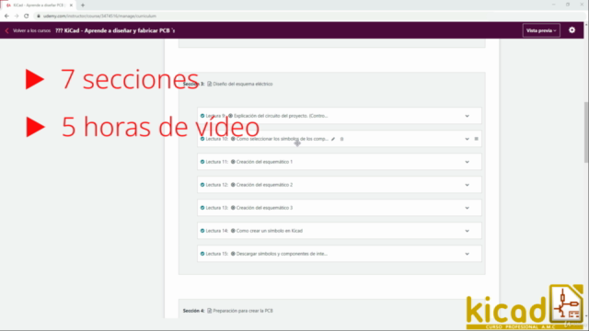Expand Lectura 14 chevron

click(x=467, y=231)
